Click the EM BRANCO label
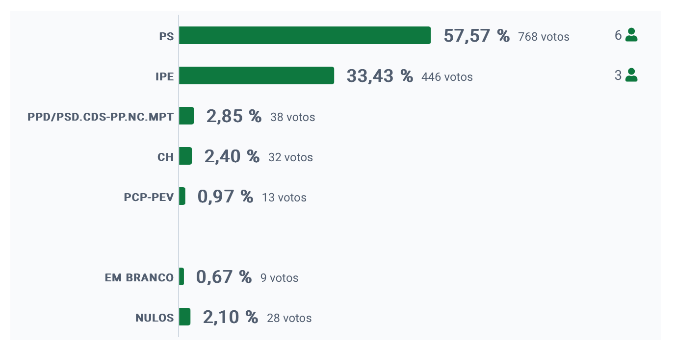Viewport: 674px width, 348px height. coord(139,277)
